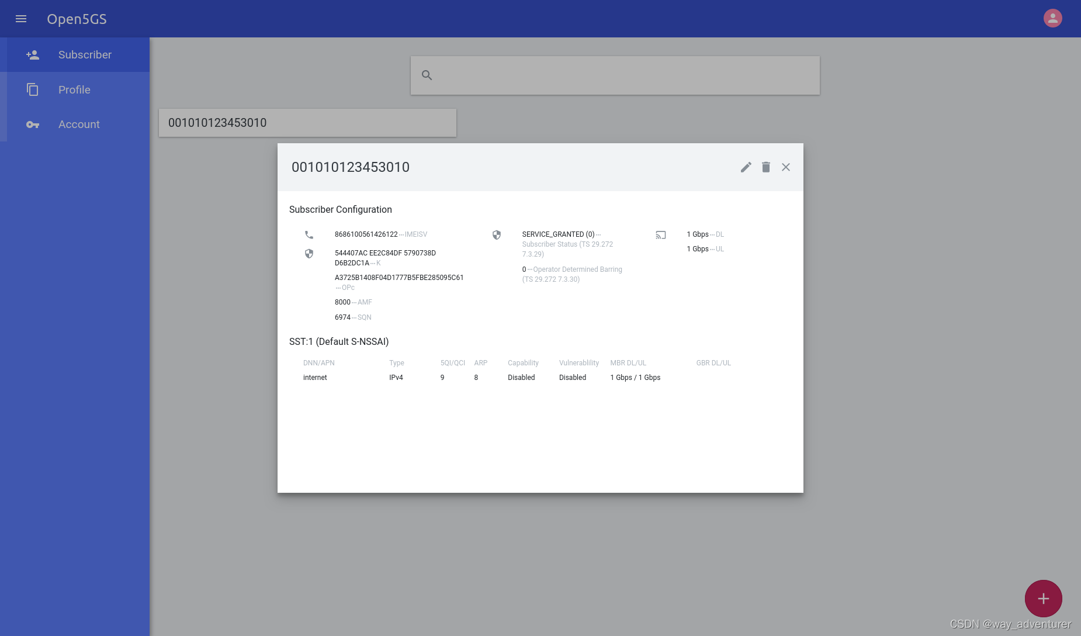Click the shield icon beside SERVICE_GRANTED

click(497, 235)
